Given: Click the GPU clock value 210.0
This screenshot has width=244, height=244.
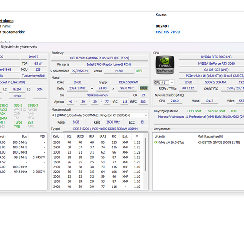Looking at the screenshot, I should coord(175,101).
